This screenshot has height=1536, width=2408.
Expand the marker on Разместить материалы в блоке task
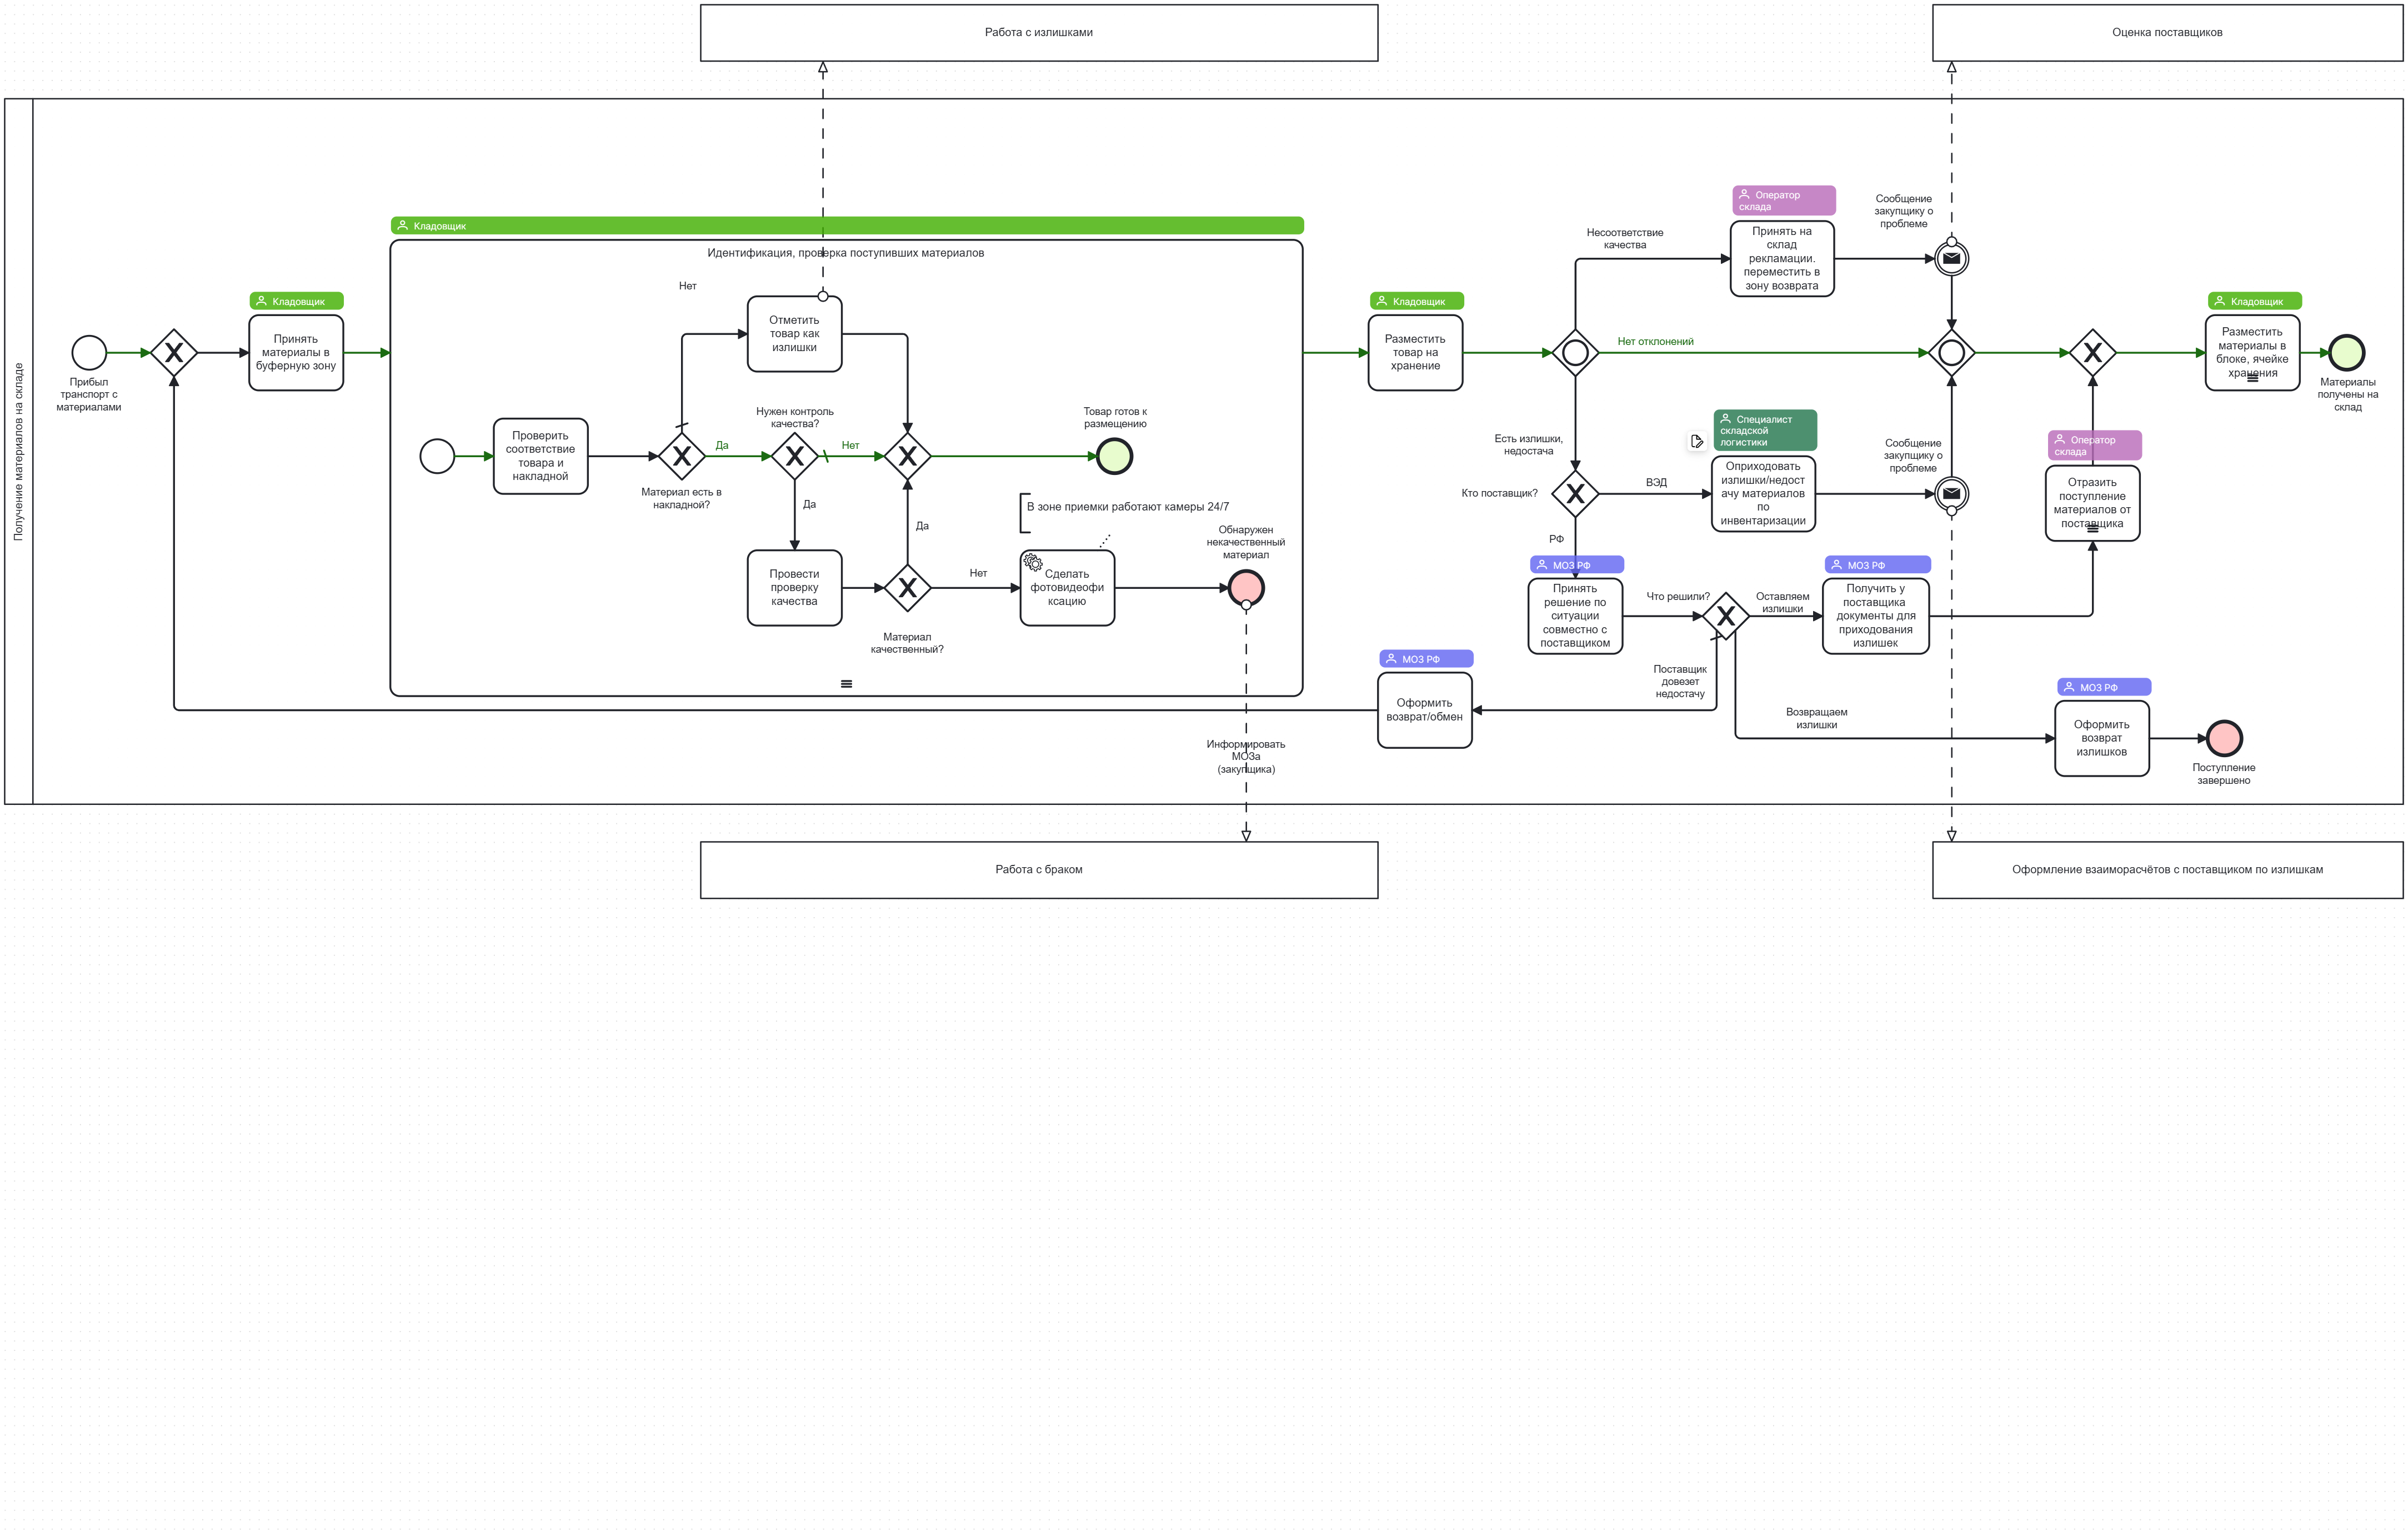2252,379
